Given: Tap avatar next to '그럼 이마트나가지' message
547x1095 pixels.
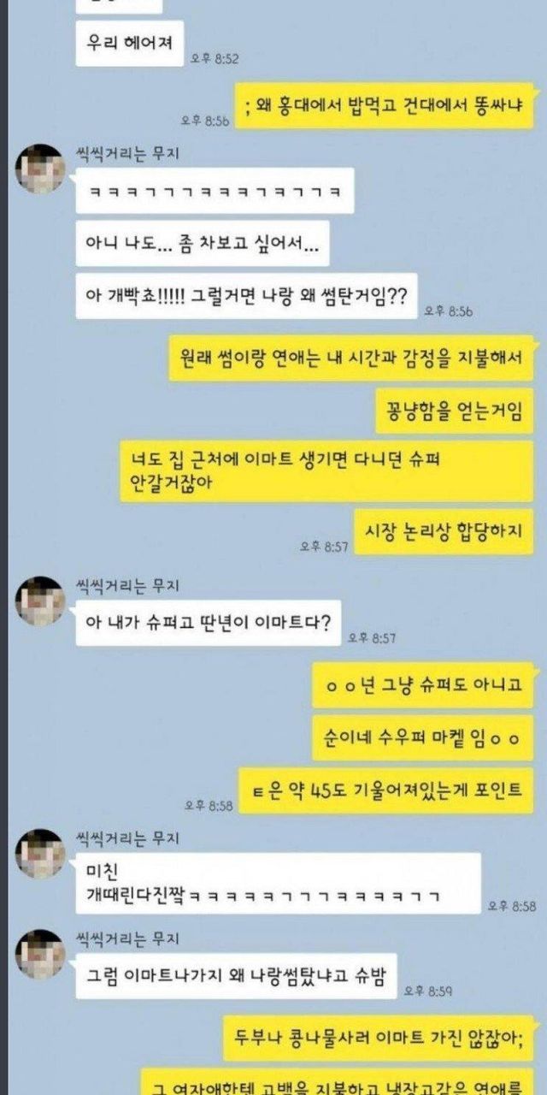Looking at the screenshot, I should point(40,955).
